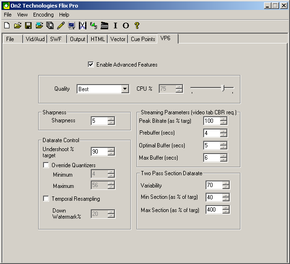This screenshot has width=290, height=264.
Task: Click the yellow question mark help icon
Action: tap(137, 26)
